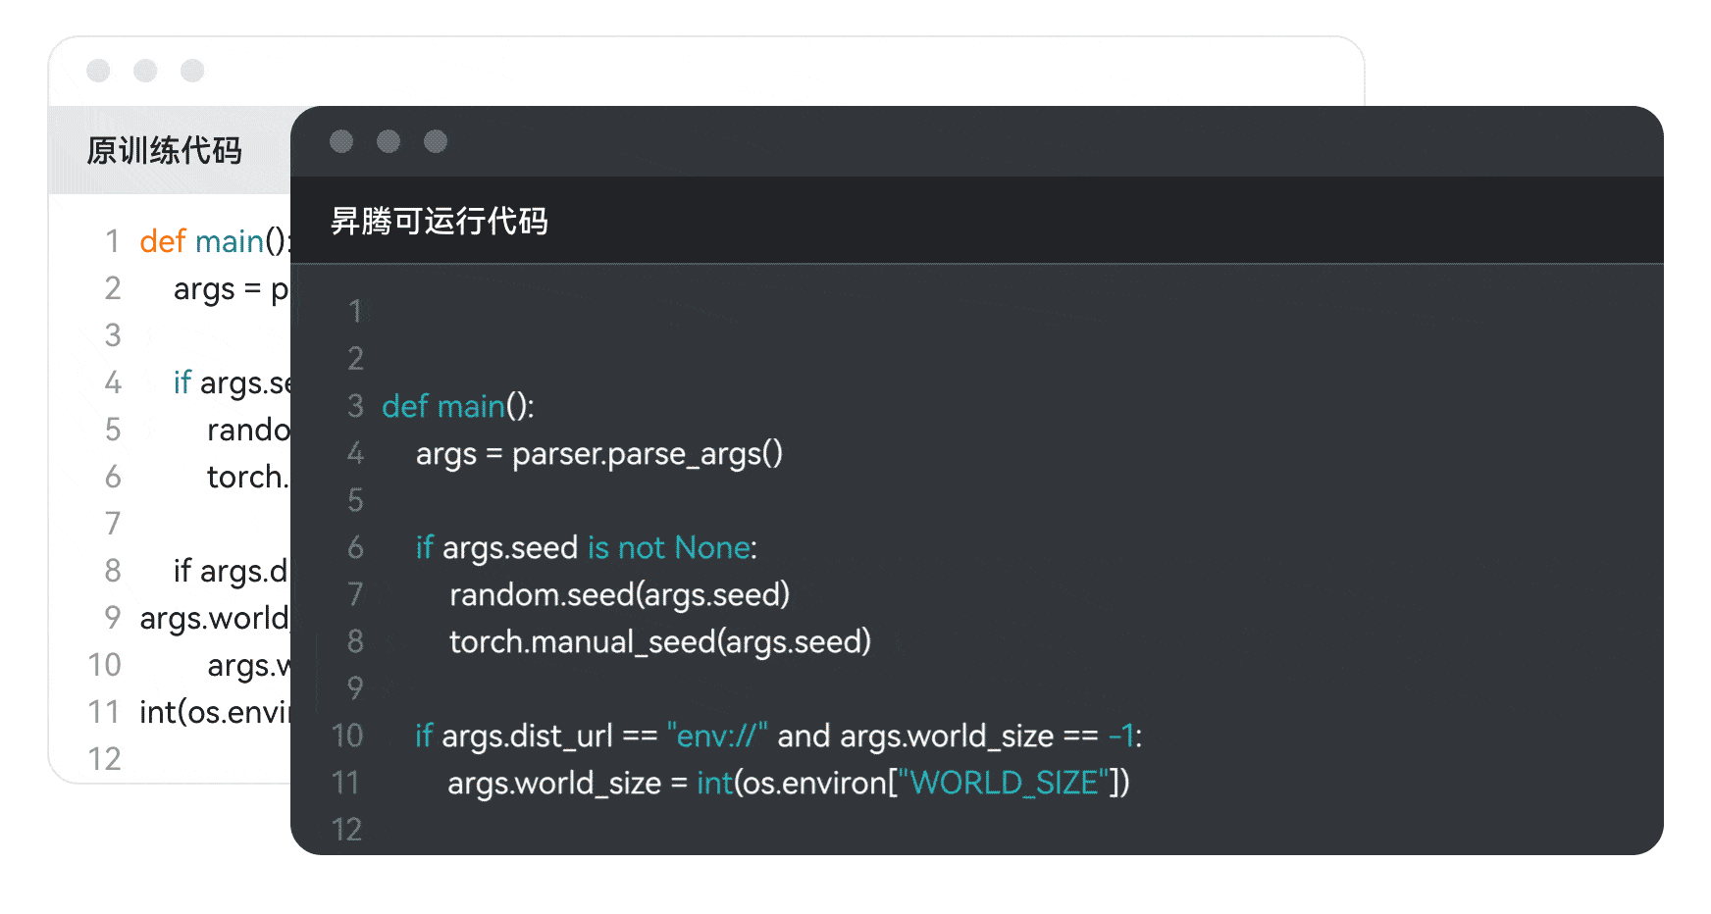1711x914 pixels.
Task: Click 'if args.d' line 8 in light window
Action: tap(232, 571)
